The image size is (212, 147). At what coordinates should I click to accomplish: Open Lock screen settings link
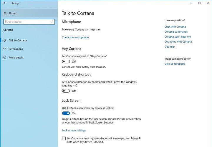click(74, 130)
